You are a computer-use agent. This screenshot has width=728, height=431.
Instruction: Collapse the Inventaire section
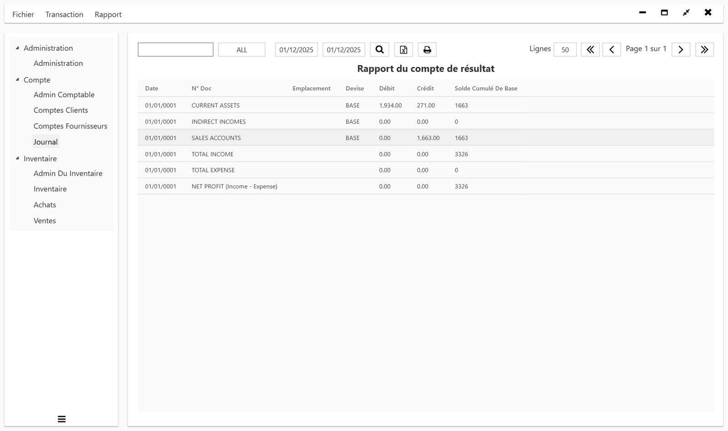(x=18, y=158)
